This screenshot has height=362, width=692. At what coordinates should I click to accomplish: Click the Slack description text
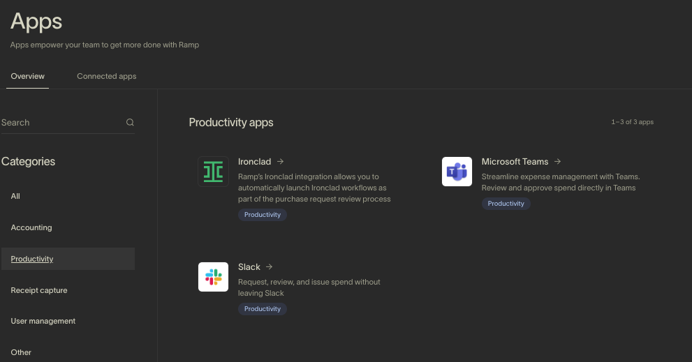pyautogui.click(x=309, y=287)
